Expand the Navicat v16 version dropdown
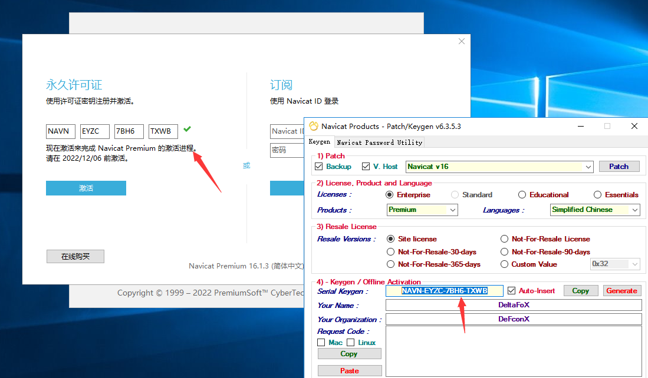 click(588, 167)
